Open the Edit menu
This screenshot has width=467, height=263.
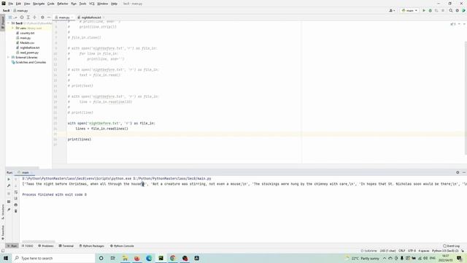[18, 4]
